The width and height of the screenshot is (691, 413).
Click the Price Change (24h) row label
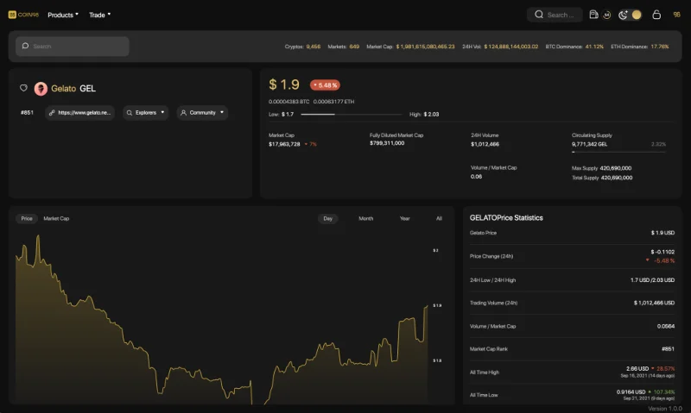491,256
